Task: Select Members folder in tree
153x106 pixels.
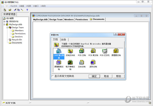Action: [x=18, y=31]
